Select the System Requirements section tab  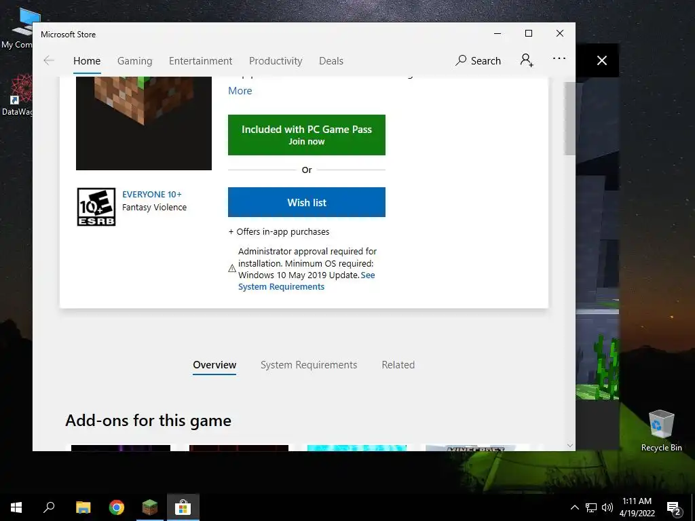309,364
